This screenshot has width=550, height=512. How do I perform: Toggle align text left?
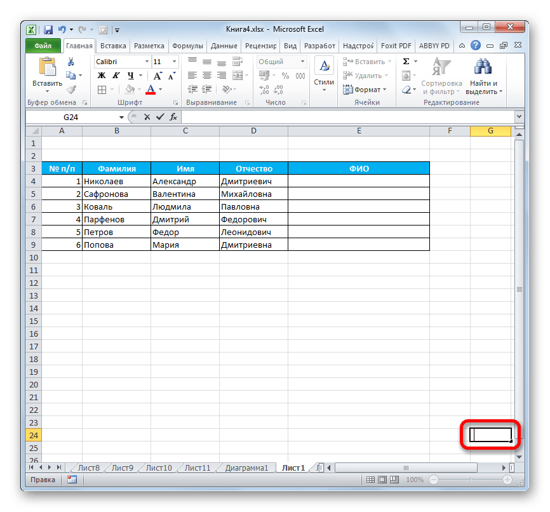tap(192, 76)
